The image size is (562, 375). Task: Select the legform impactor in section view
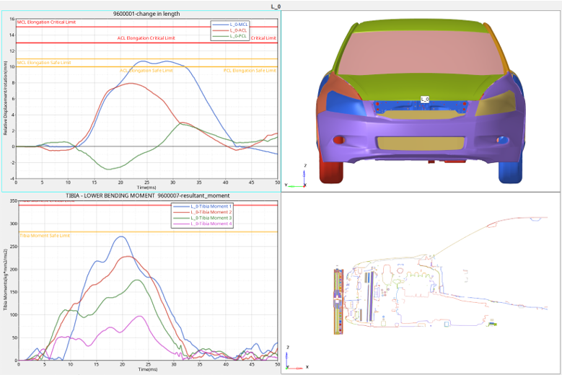(x=338, y=301)
